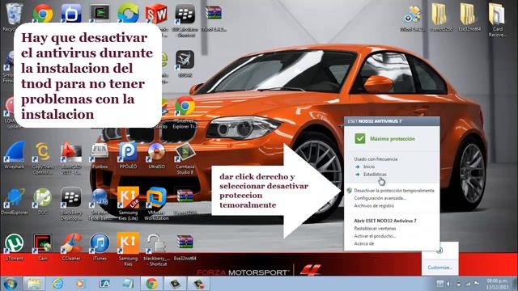
Task: Choose 'Restablecer ventanas' menu entry
Action: click(375, 228)
